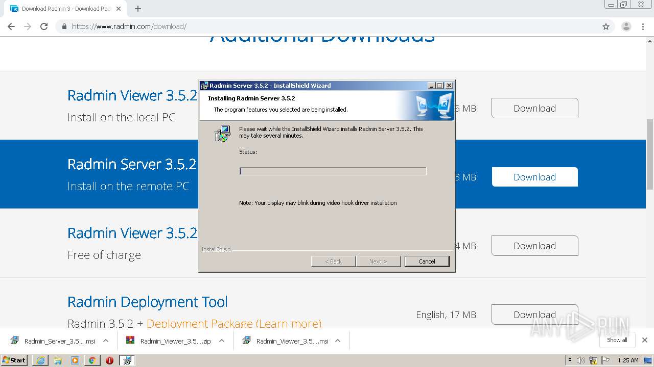654x367 pixels.
Task: Open the Radmin Deployment Tool heading link
Action: pyautogui.click(x=148, y=302)
